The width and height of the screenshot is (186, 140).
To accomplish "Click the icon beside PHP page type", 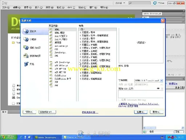I will point(51,85).
